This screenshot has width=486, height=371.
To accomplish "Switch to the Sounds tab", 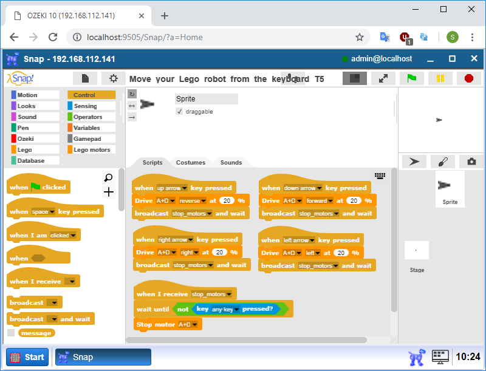I will tap(231, 162).
